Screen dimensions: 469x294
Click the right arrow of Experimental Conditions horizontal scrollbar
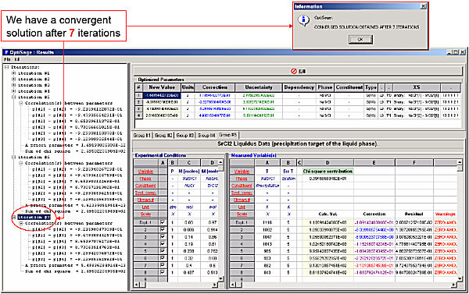point(215,285)
